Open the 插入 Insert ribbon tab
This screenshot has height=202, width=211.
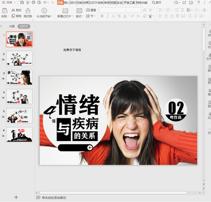pos(66,3)
